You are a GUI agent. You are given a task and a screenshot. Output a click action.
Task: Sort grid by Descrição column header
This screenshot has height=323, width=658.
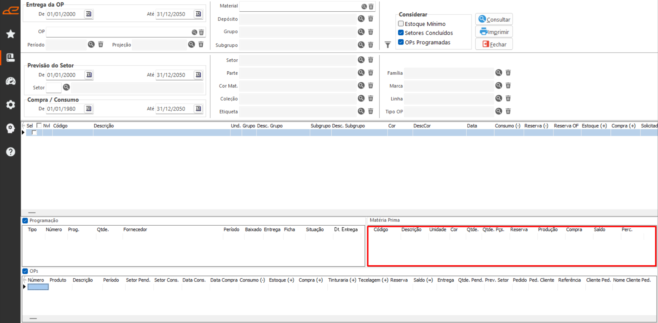pos(104,126)
